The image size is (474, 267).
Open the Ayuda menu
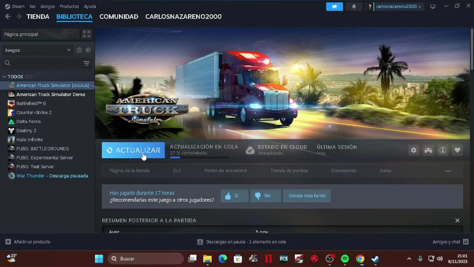[x=90, y=6]
